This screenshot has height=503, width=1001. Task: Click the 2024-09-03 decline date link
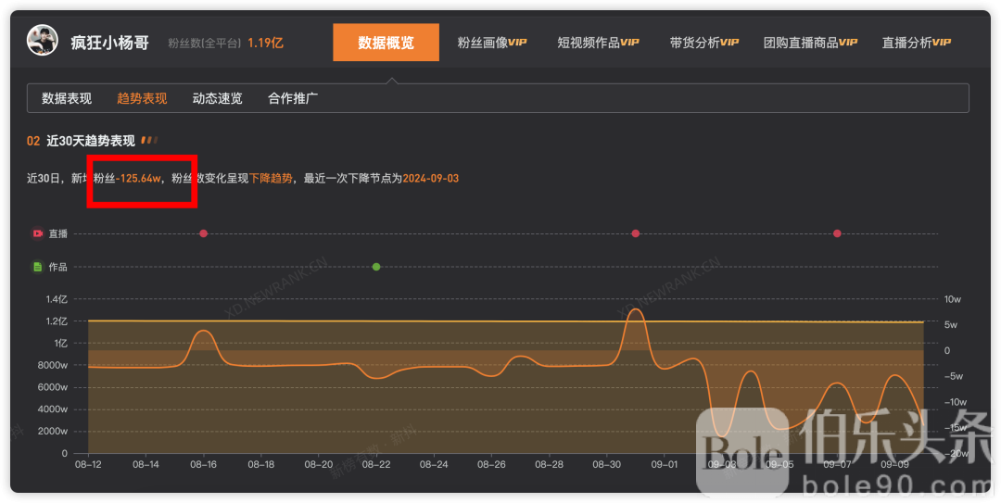tap(430, 178)
